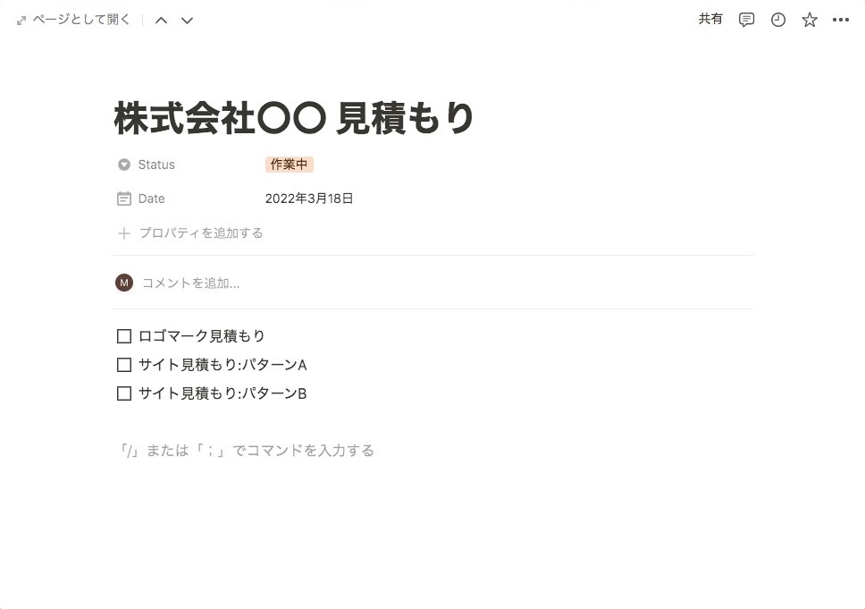Click the ページとして開く button
Viewport: 865px width, 609px height.
click(74, 20)
